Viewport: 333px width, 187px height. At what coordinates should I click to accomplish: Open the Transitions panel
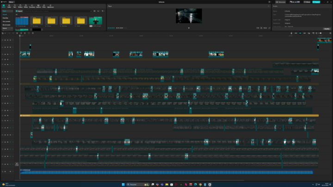(32, 6)
